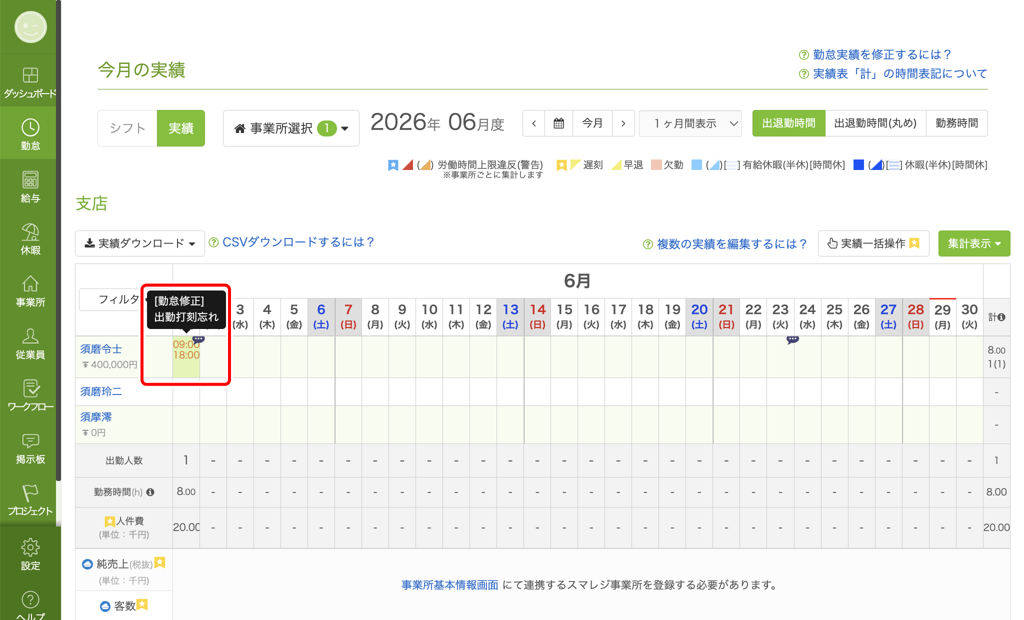Click the 今月 button

(592, 123)
